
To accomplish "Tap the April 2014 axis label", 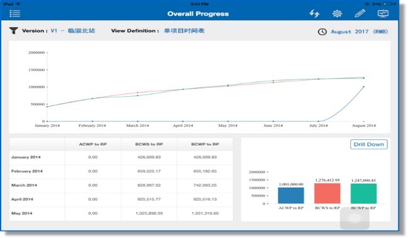I will 183,126.
